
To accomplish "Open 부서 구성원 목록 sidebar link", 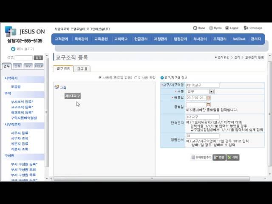I will [23, 175].
